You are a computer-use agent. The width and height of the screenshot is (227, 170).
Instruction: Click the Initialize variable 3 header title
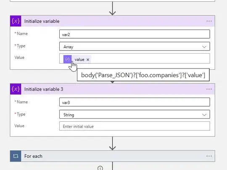(44, 89)
